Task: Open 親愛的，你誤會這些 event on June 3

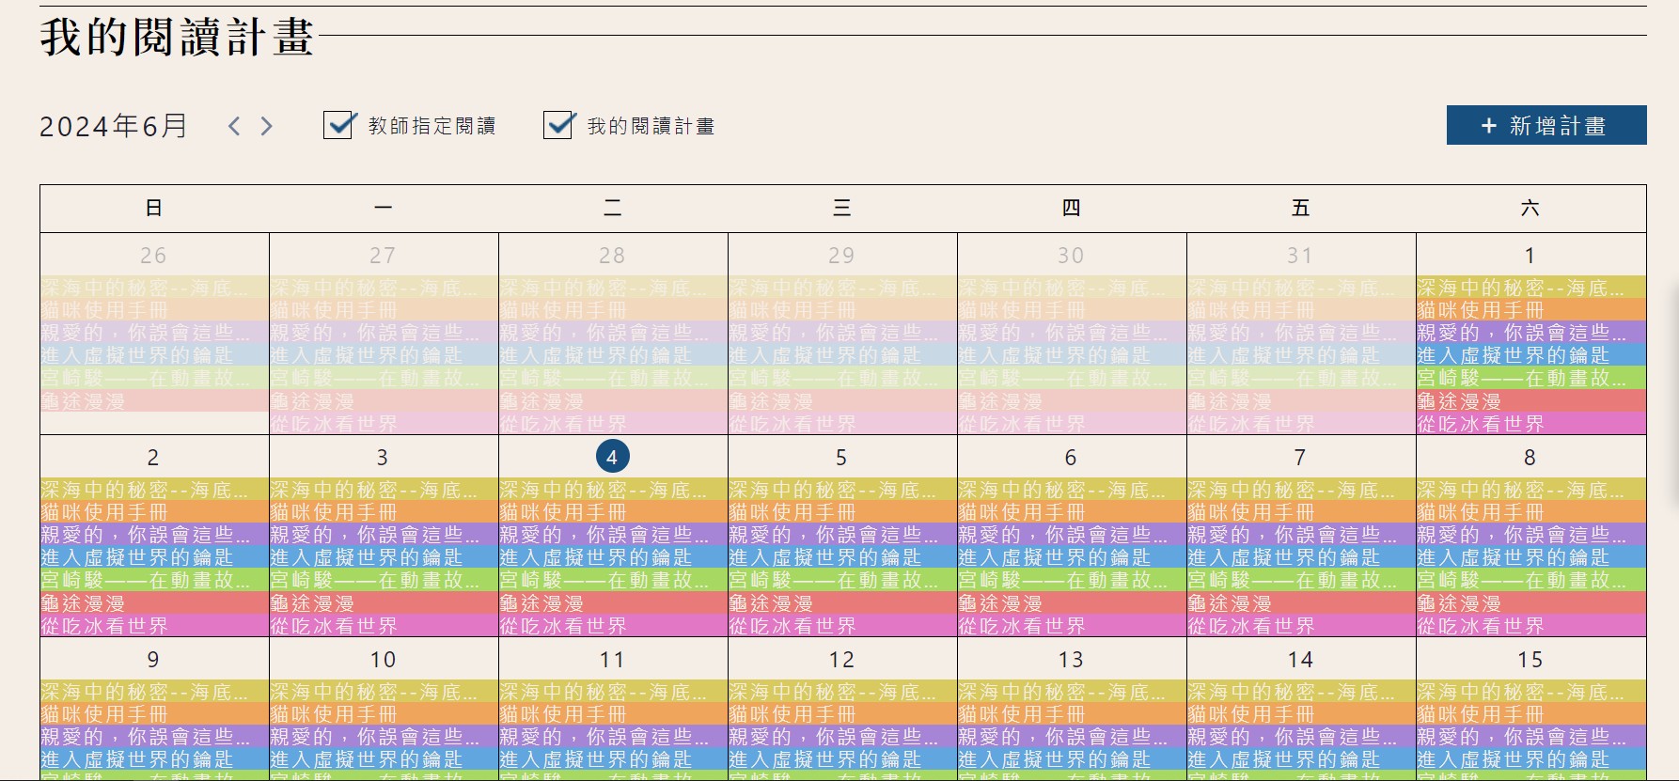Action: click(x=383, y=535)
